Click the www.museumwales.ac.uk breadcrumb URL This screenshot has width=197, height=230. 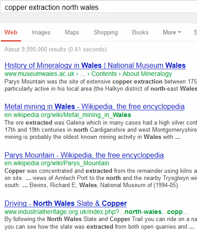pos(39,74)
